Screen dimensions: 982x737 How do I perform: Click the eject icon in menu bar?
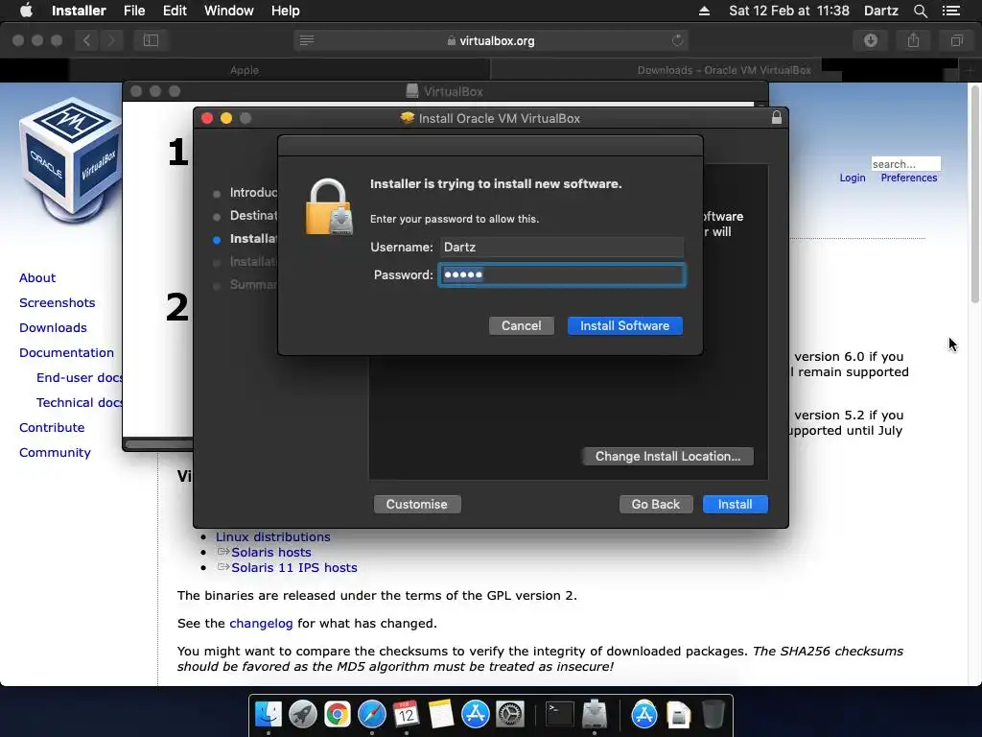[704, 11]
